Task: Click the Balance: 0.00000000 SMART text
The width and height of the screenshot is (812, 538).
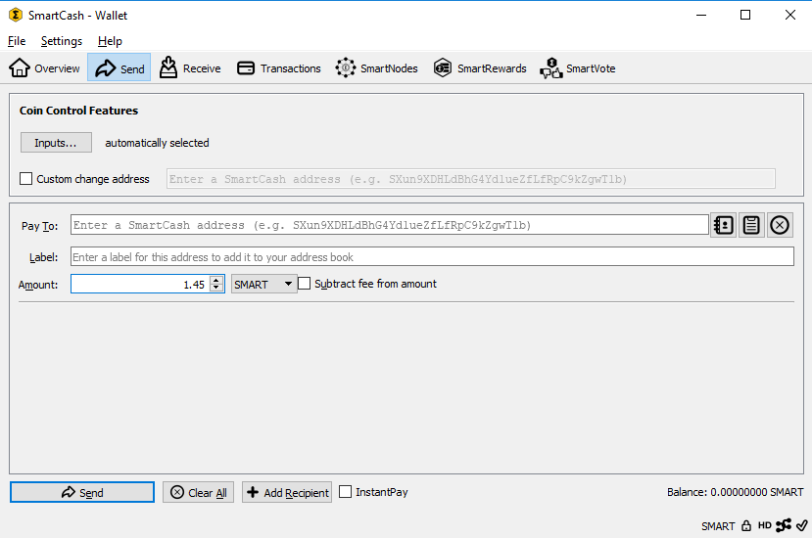Action: click(735, 492)
